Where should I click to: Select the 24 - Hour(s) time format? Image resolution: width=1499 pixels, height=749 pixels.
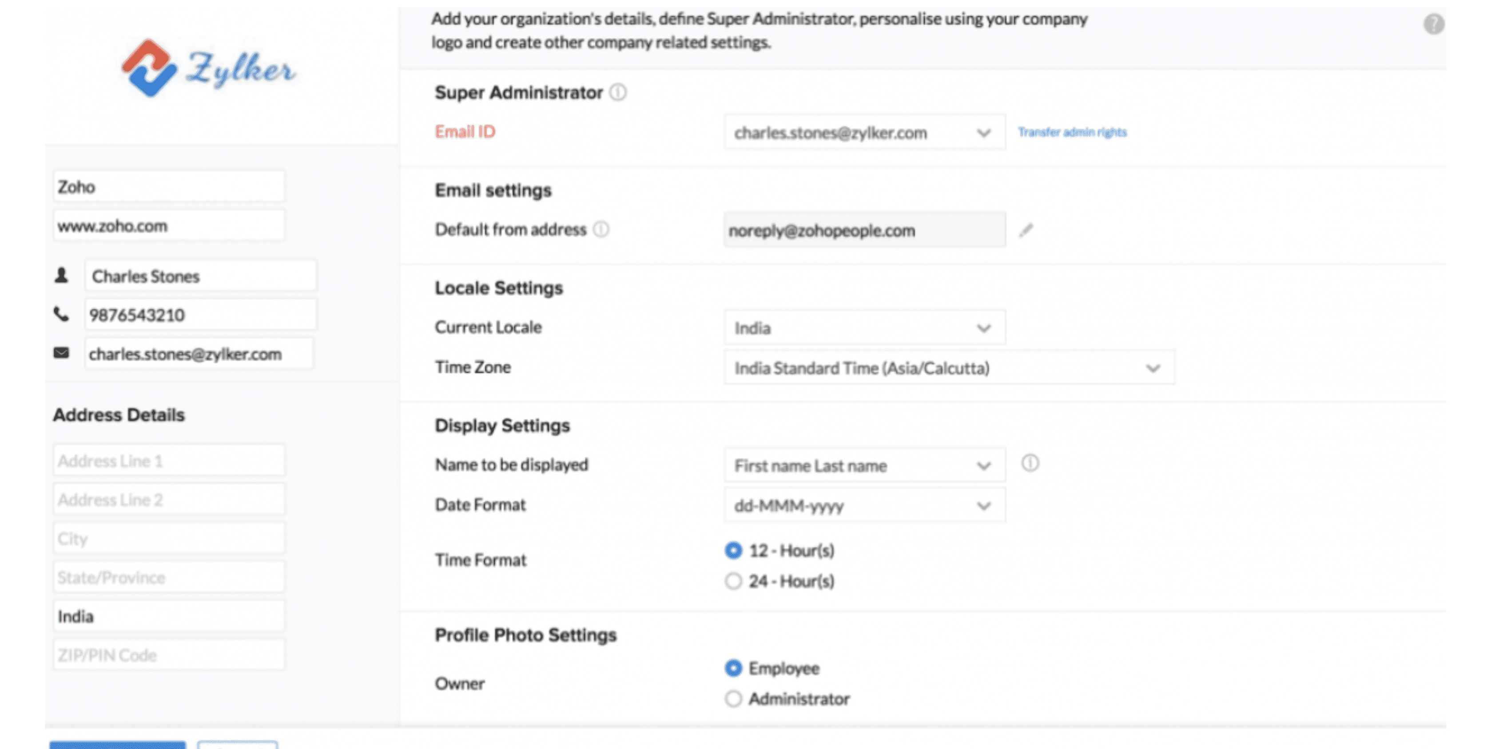734,581
